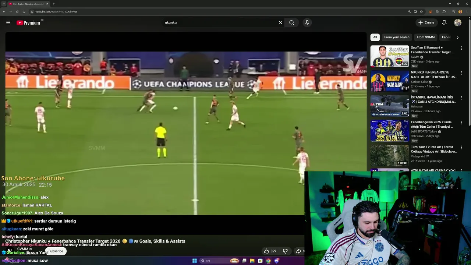
Task: Open the Windows Start menu
Action: pyautogui.click(x=195, y=261)
